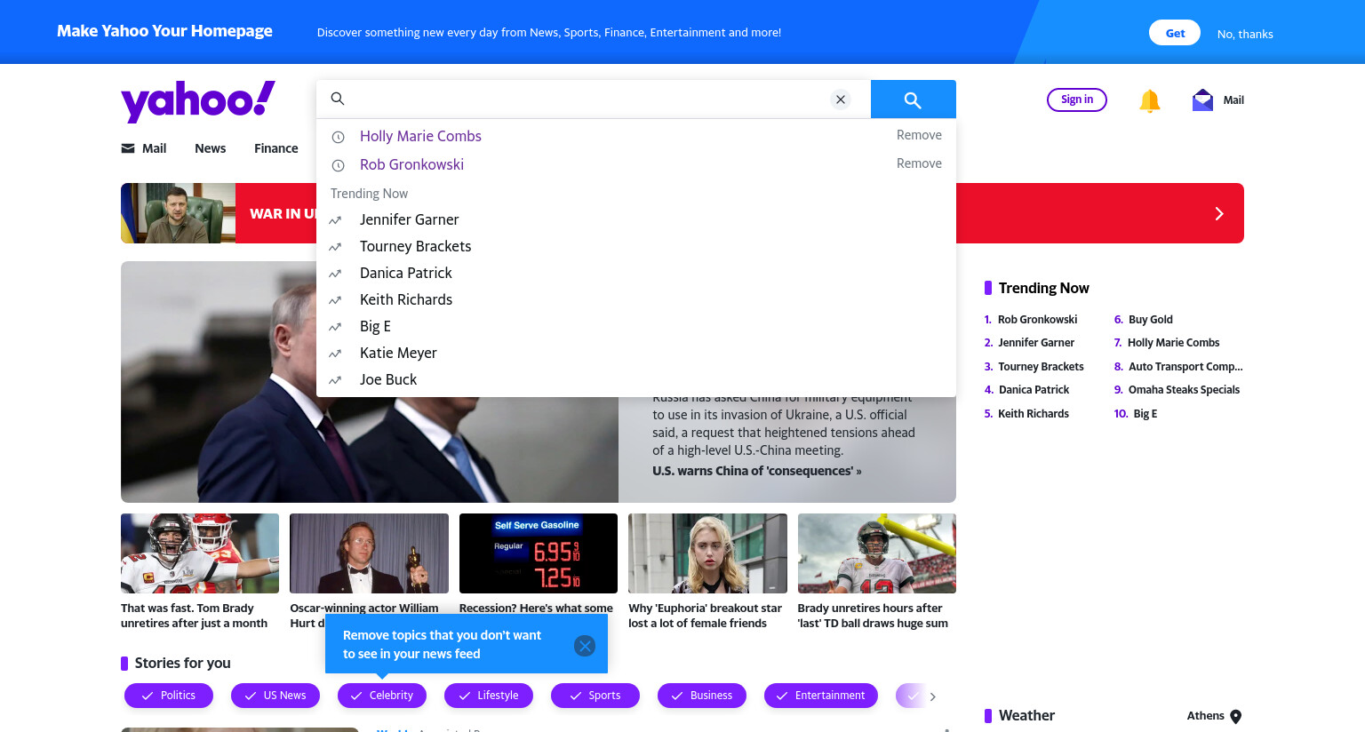
Task: Click Keith Richards in Trending Now sidebar
Action: (x=1034, y=413)
